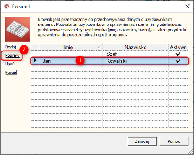Image resolution: width=194 pixels, height=155 pixels.
Task: Click the Dodaj link
Action: pos(11,47)
